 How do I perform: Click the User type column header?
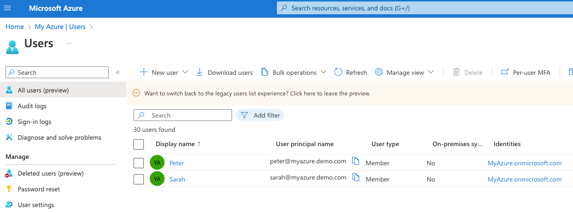click(385, 144)
